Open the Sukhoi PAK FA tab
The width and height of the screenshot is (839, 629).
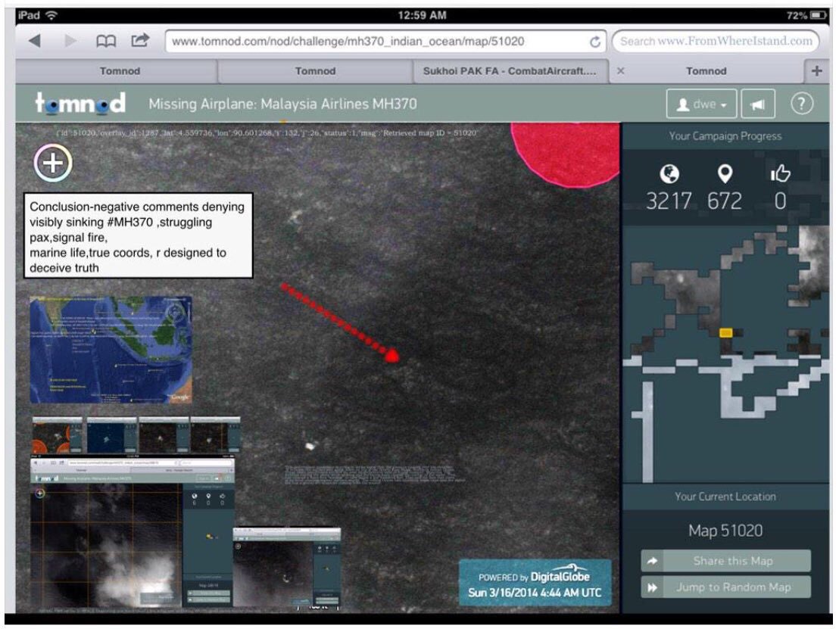[510, 71]
